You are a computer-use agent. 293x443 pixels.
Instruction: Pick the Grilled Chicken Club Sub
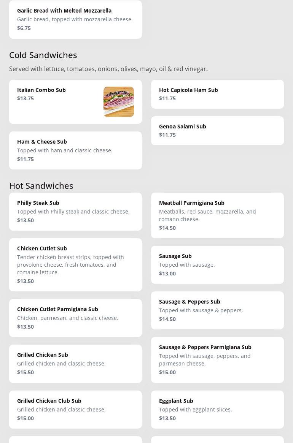tap(75, 409)
